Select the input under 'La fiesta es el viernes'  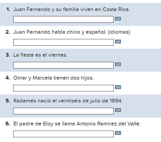pos(63,65)
